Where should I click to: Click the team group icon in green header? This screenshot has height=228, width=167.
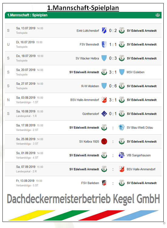coord(158,15)
